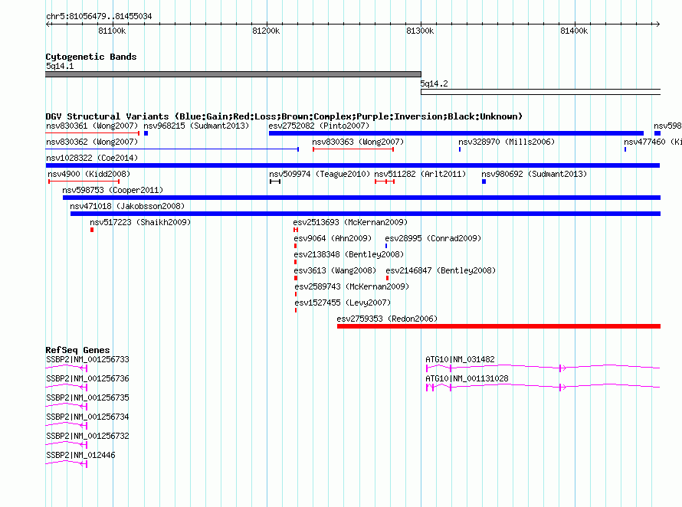Open SSBP2|NM_001256733 gene label
Viewport: 682px width, 507px height.
[87, 360]
